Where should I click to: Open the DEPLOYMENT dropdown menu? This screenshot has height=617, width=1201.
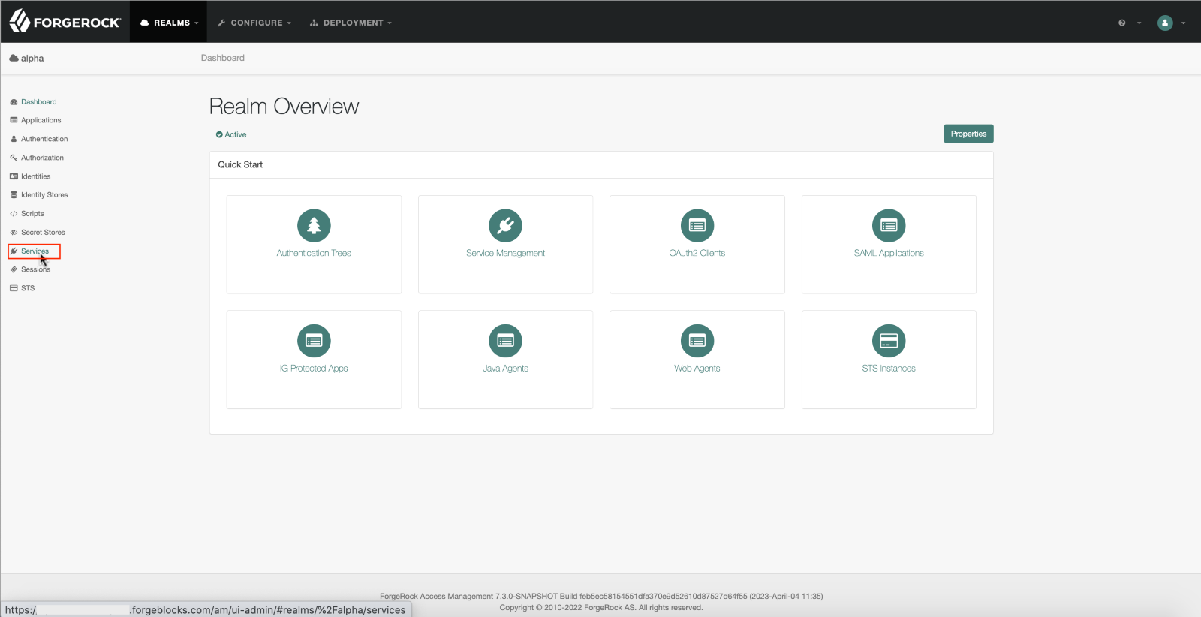point(351,23)
